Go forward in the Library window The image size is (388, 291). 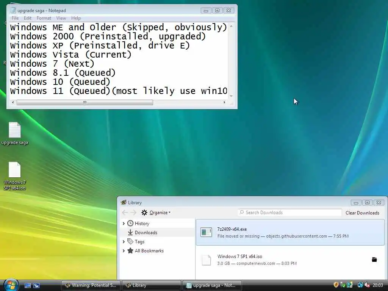click(x=134, y=212)
